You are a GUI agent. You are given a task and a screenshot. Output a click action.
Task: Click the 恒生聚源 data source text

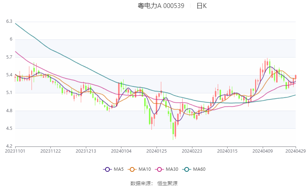[x=167, y=183]
